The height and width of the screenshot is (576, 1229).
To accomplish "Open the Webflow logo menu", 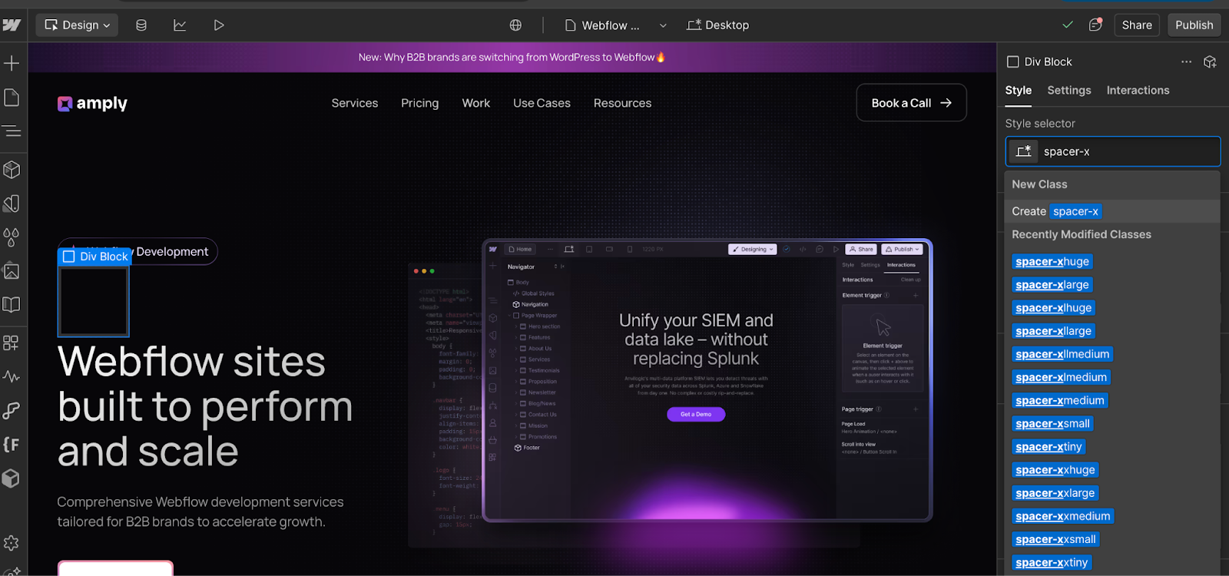I will coord(12,25).
